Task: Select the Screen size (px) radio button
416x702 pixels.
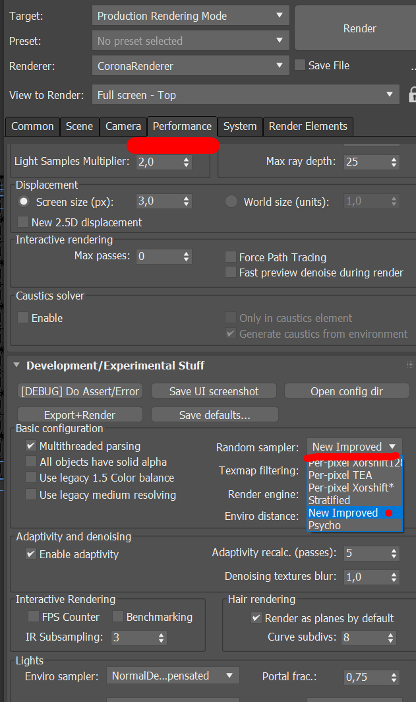Action: pos(24,201)
